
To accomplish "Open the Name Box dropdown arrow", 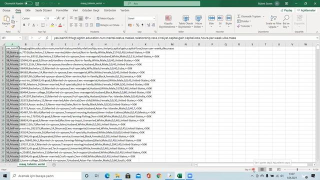I will point(20,38).
